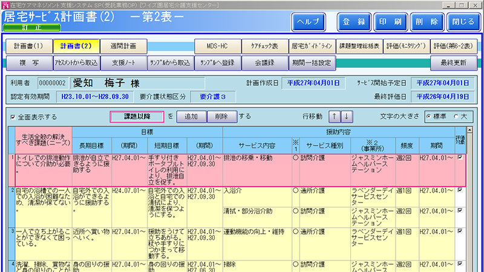Open the ケアチェック表 tab
The height and width of the screenshot is (272, 484).
[265, 47]
